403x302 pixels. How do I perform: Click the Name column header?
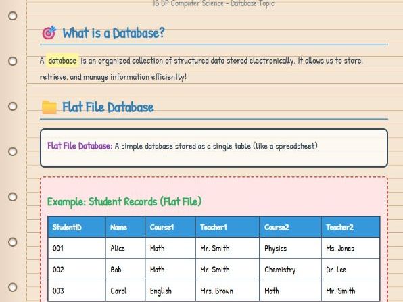click(x=125, y=227)
